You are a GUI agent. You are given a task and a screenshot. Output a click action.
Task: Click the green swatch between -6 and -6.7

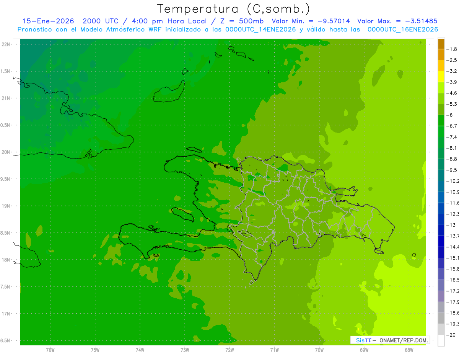click(441, 120)
